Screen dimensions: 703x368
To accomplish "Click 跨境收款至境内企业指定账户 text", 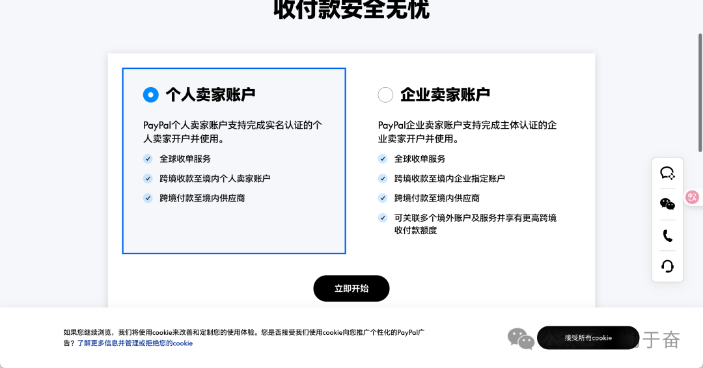I will pyautogui.click(x=450, y=179).
